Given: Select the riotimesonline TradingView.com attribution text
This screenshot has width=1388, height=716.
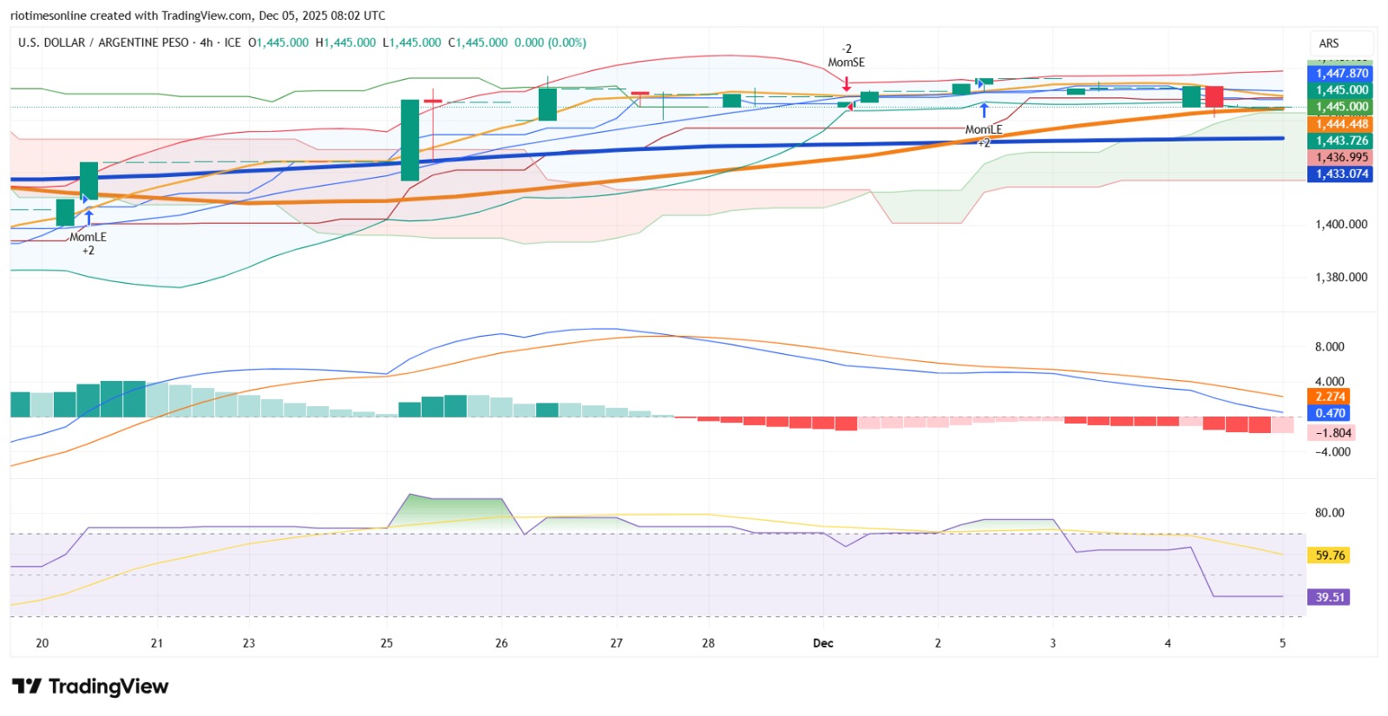Looking at the screenshot, I should (198, 16).
